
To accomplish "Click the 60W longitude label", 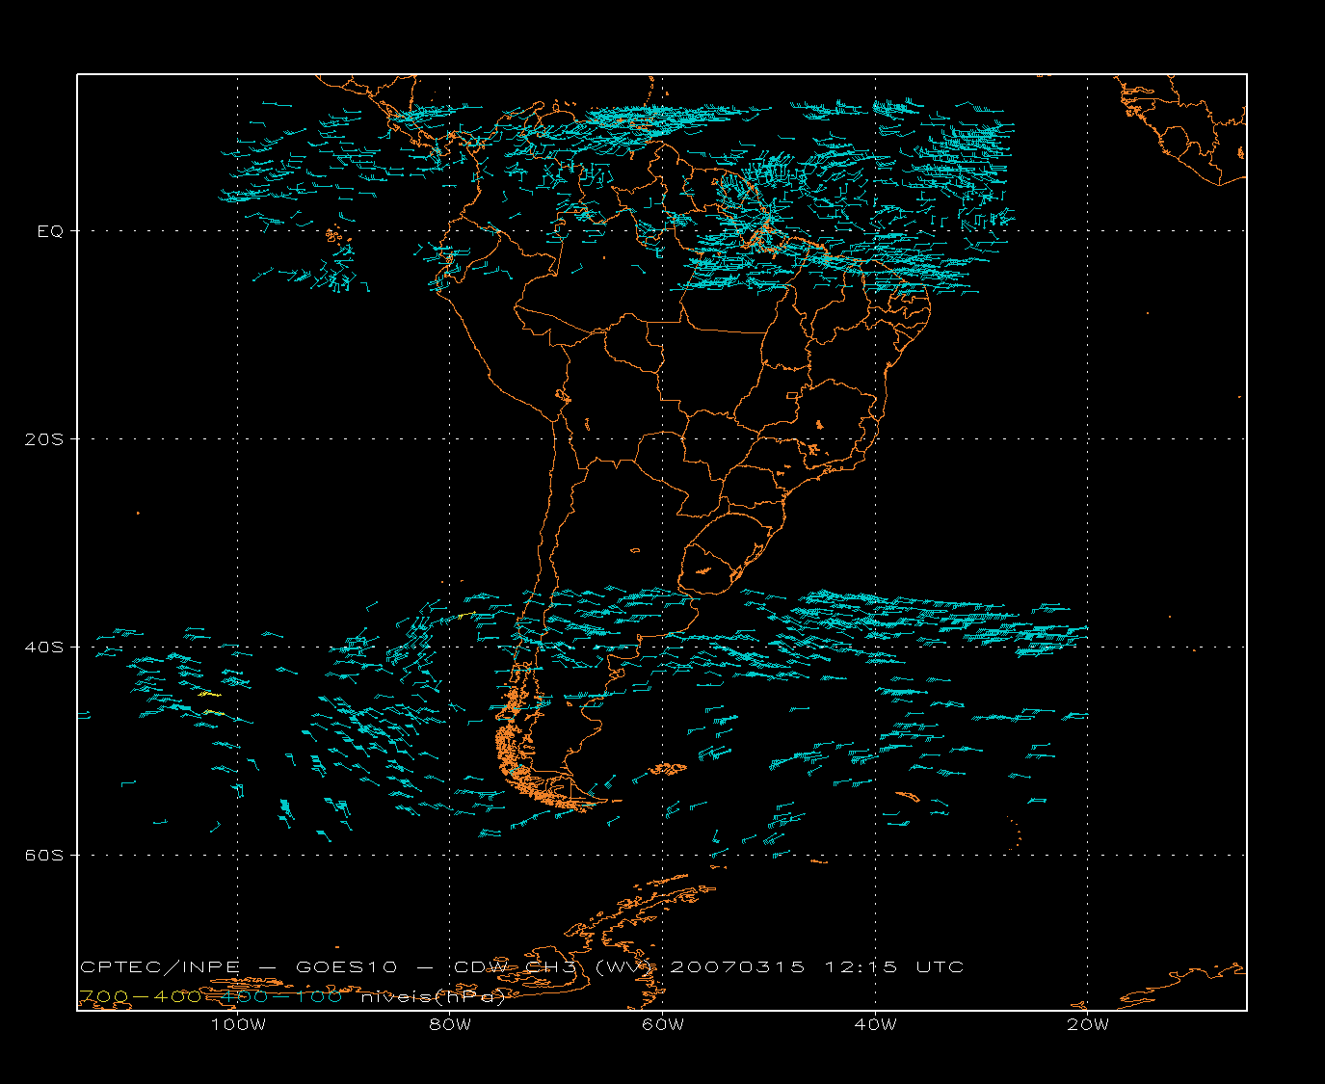I will [x=663, y=1024].
